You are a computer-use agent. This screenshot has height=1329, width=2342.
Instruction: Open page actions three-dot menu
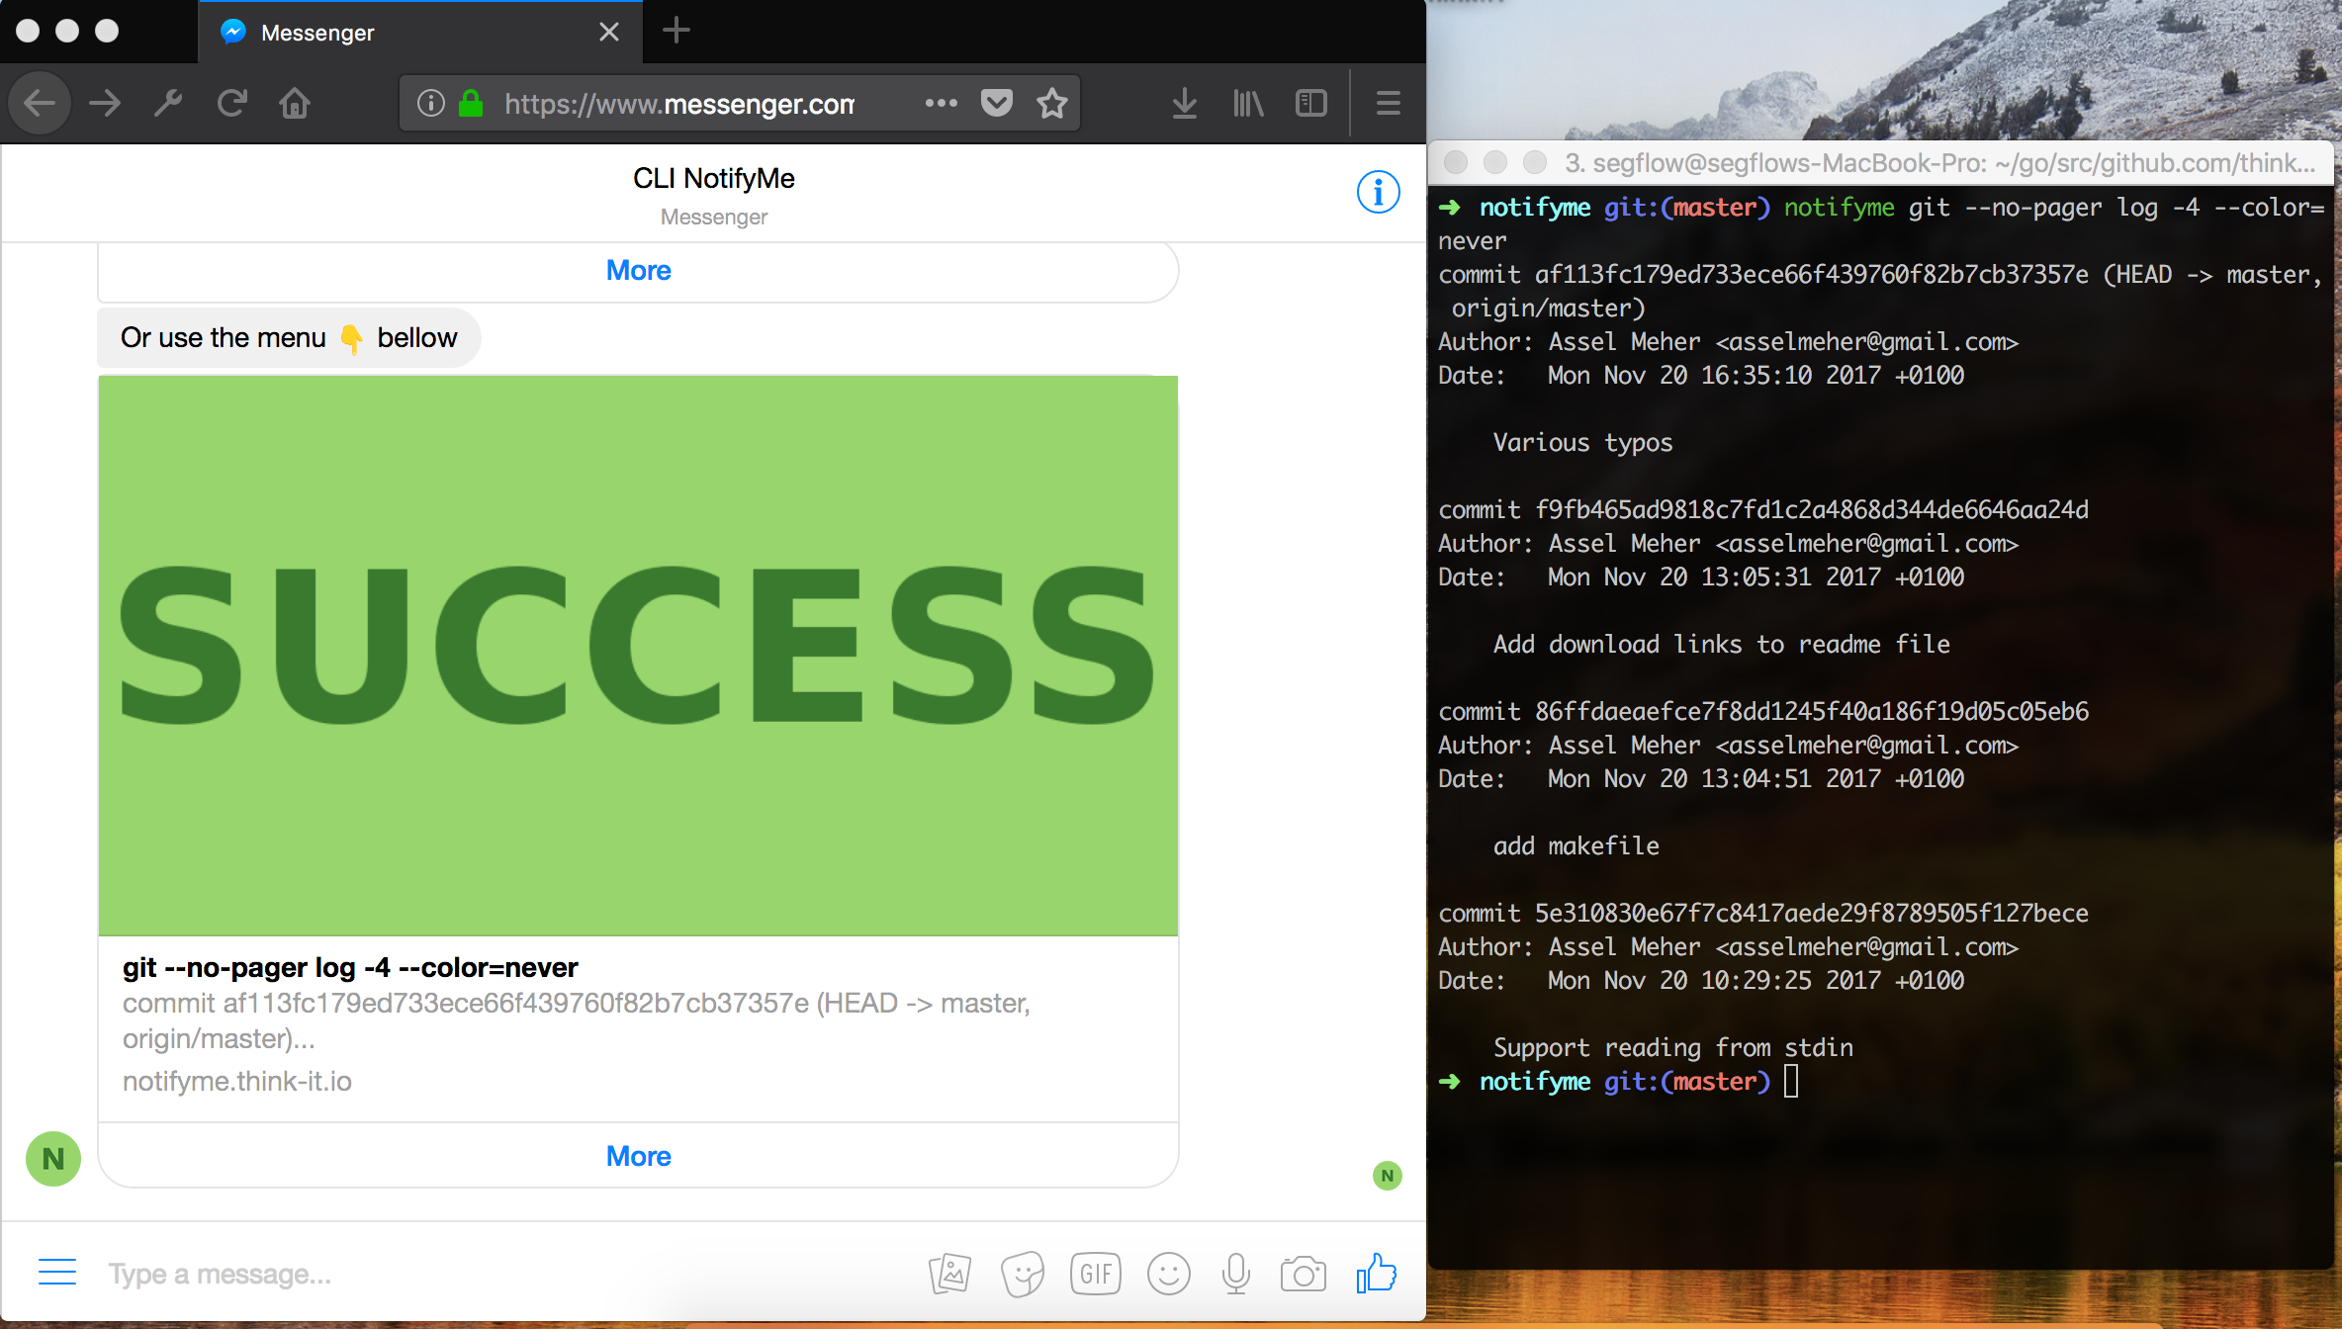[x=941, y=103]
